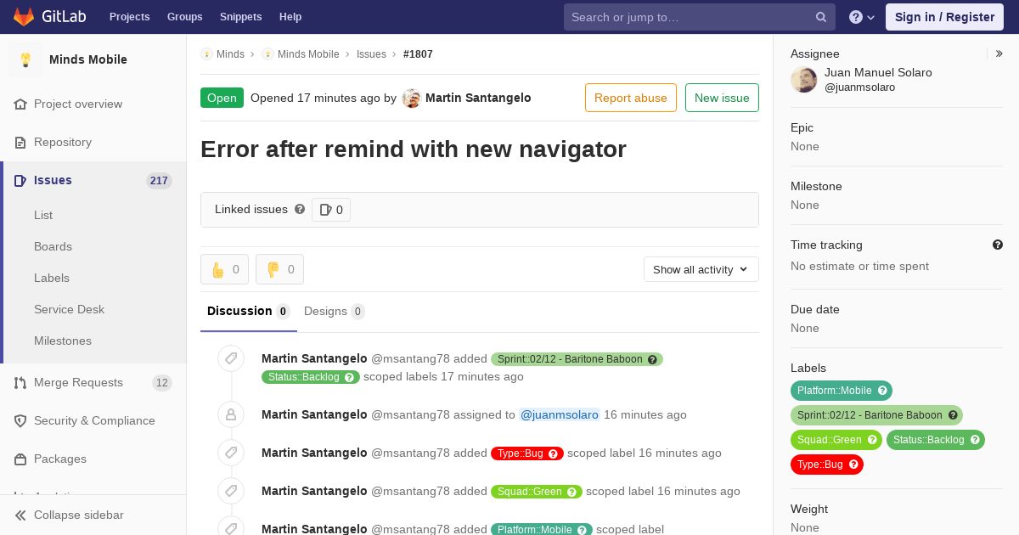Click in the Search or jump to field
The height and width of the screenshot is (535, 1019).
(700, 17)
